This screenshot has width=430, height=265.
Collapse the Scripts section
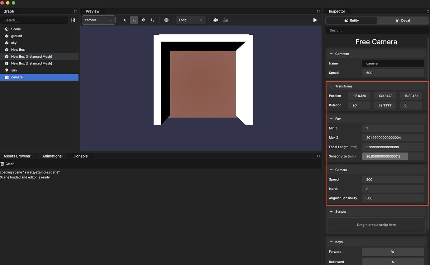click(331, 212)
